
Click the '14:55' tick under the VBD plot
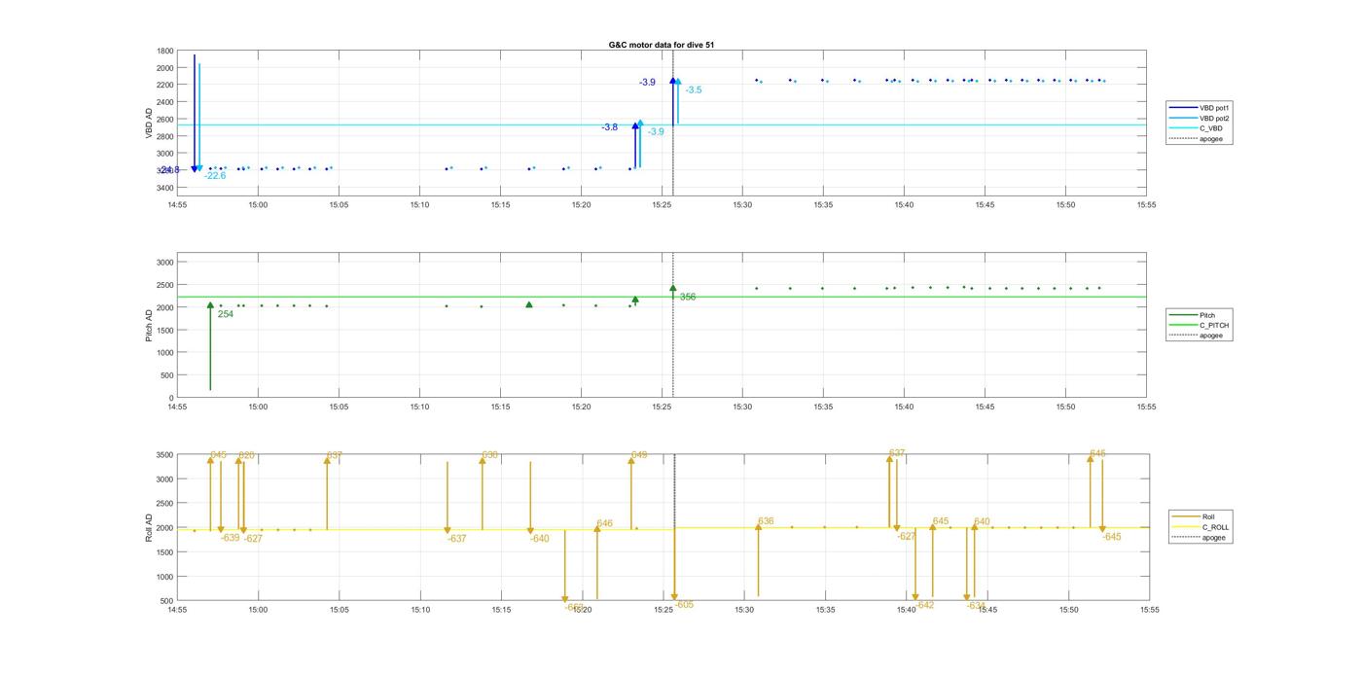[x=177, y=205]
